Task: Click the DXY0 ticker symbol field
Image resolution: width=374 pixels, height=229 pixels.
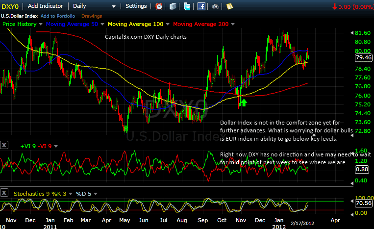Action: 12,6
